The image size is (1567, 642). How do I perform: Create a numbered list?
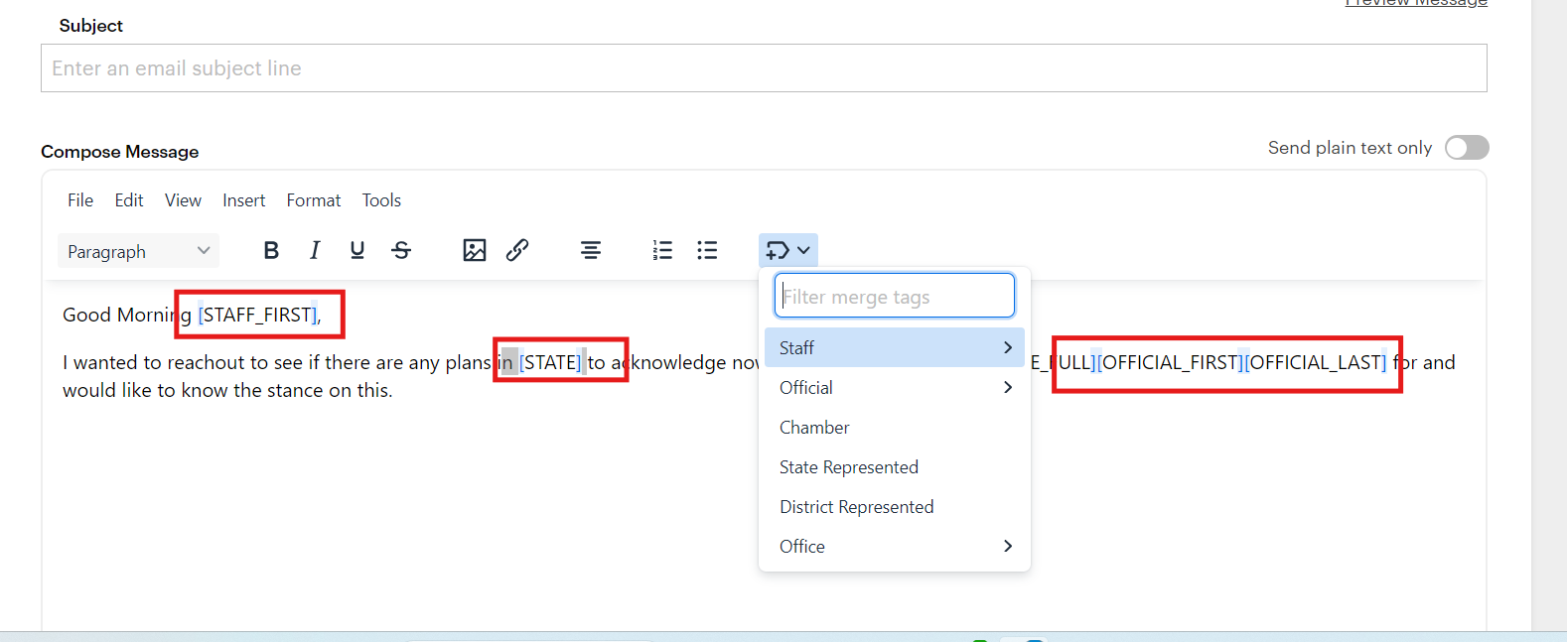point(662,251)
